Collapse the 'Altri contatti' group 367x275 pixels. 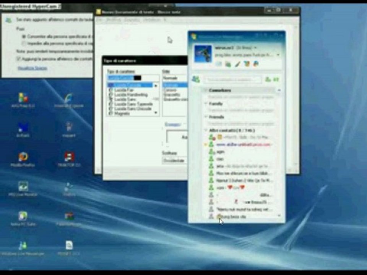tap(206, 130)
